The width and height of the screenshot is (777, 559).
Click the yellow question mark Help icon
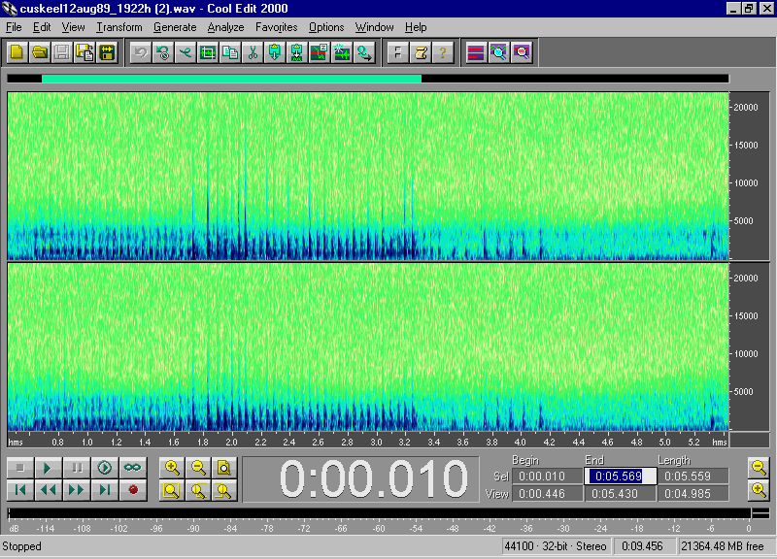443,52
